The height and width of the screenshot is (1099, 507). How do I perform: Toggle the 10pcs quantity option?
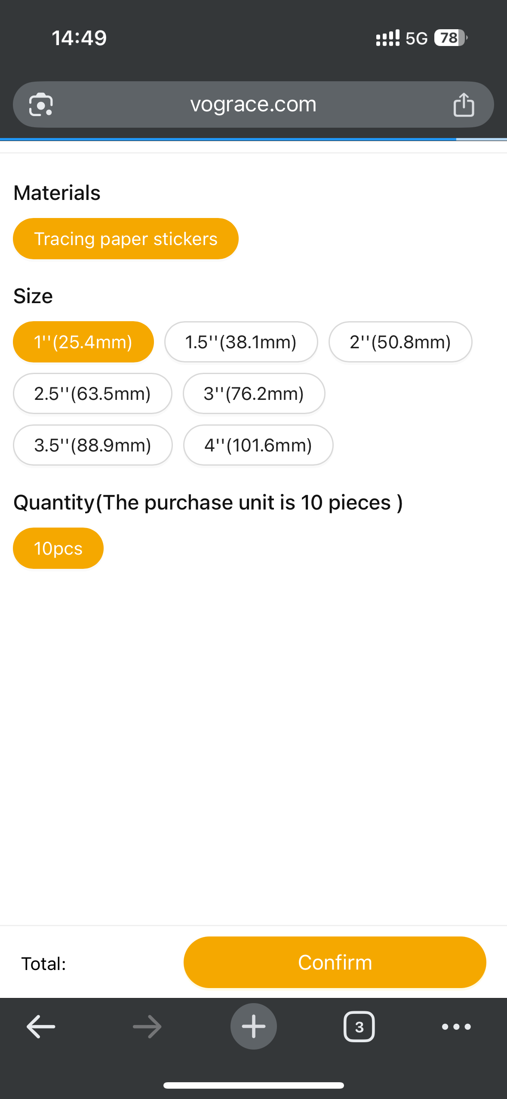58,548
